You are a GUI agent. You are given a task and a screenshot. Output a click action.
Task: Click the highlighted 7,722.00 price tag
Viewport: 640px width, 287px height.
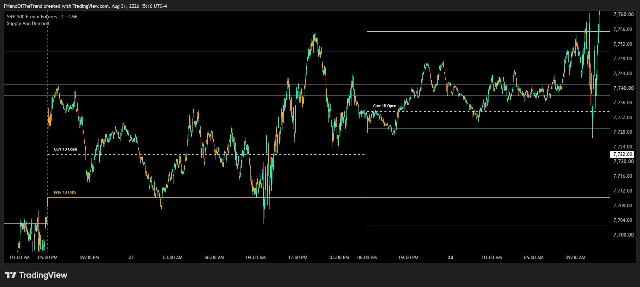click(622, 154)
